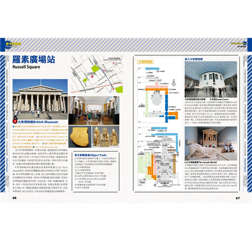Click the red museum marker on the street map
This screenshot has width=252, height=242.
pos(92,76)
